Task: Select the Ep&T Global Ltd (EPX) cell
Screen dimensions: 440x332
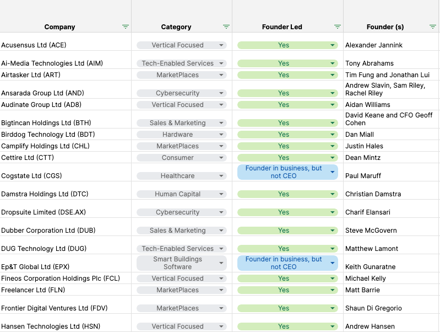Action: tap(66, 263)
